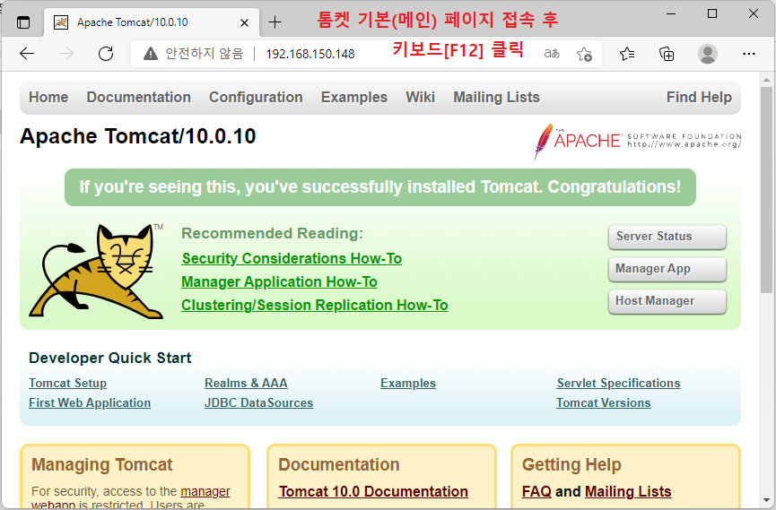Open the Tomcat 10.0 Documentation link

click(x=373, y=491)
